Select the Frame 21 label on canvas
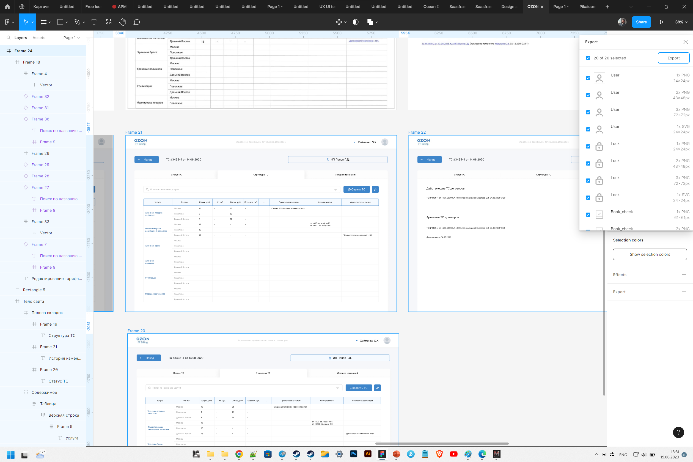This screenshot has width=693, height=462. [134, 132]
